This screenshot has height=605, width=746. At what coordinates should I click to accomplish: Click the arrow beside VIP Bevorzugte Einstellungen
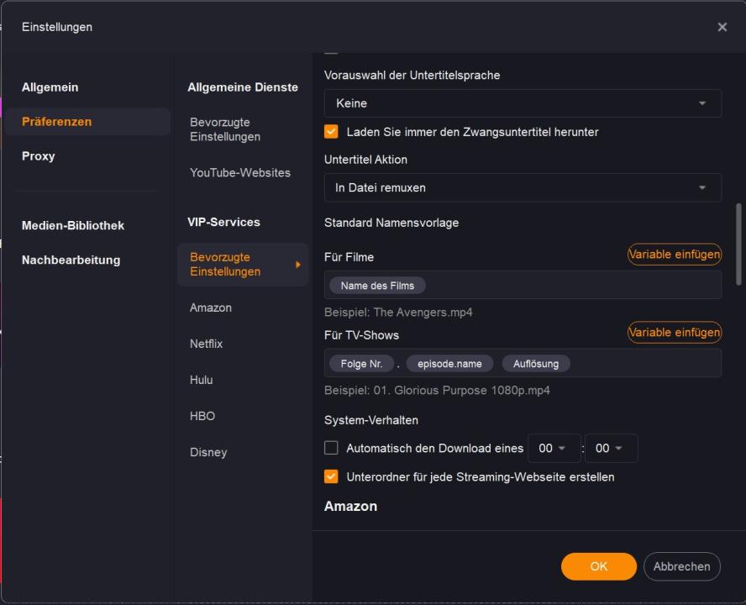pos(297,265)
